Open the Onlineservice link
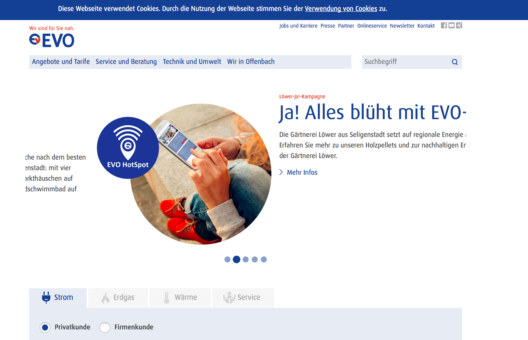 pyautogui.click(x=372, y=26)
